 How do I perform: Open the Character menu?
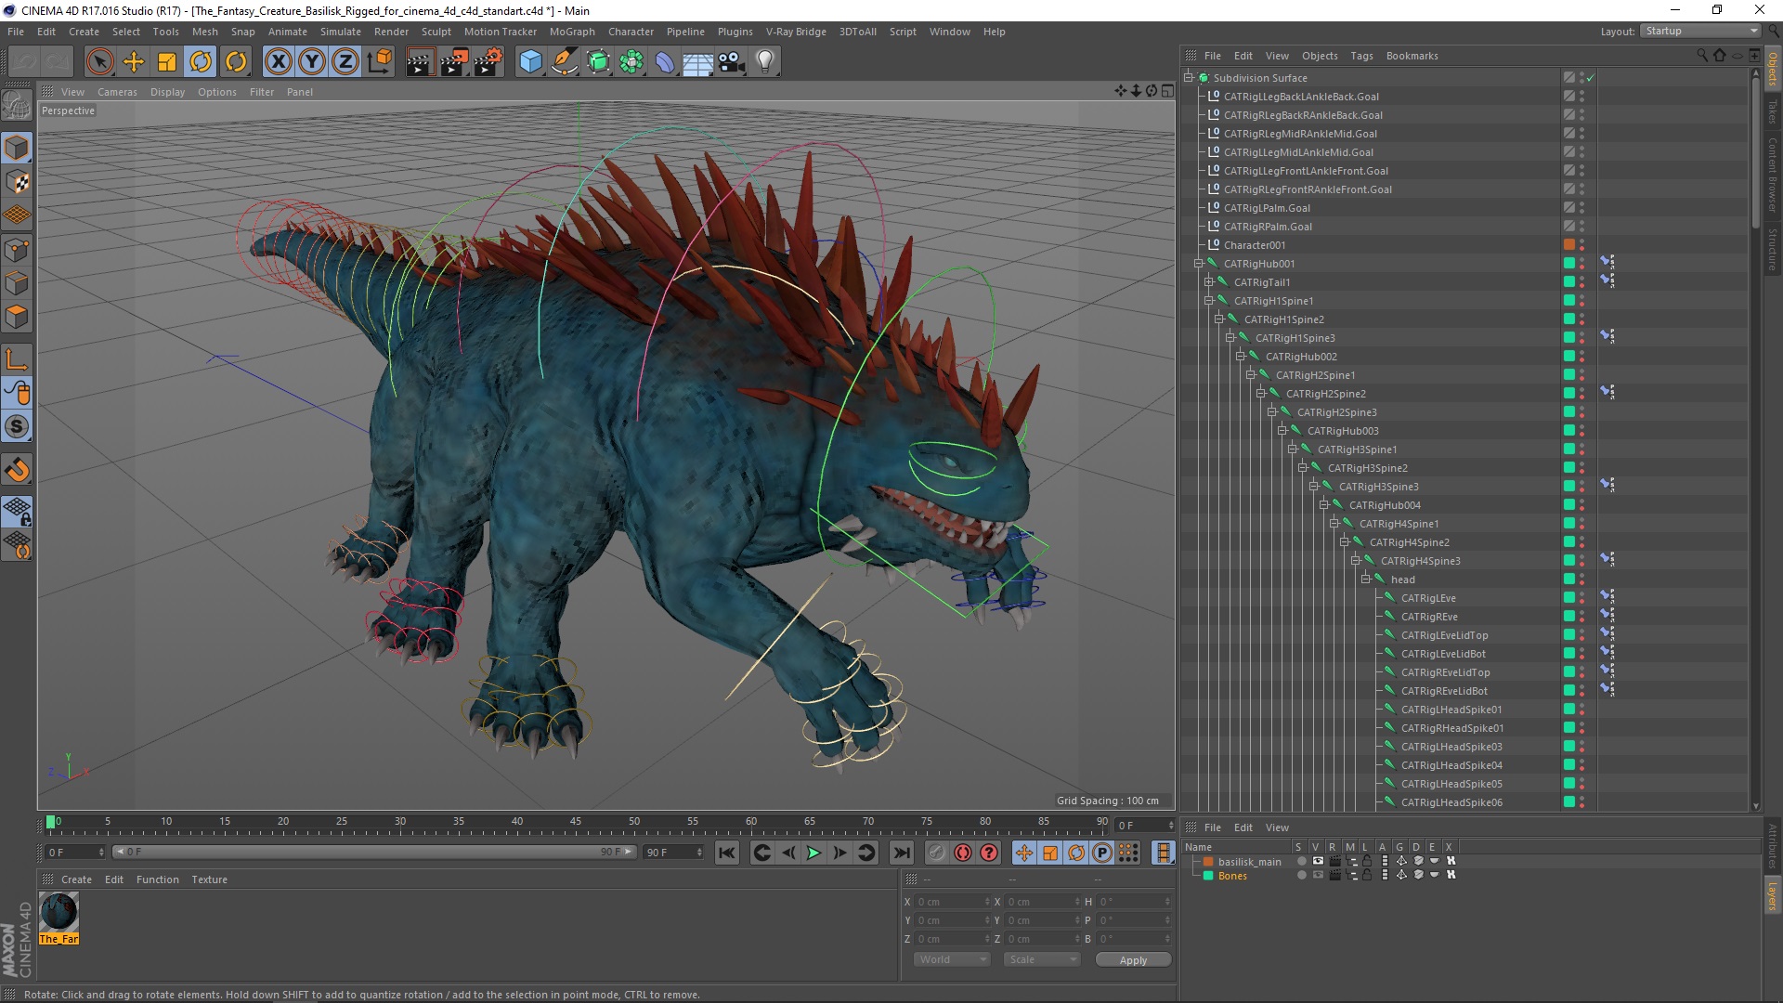pyautogui.click(x=631, y=32)
